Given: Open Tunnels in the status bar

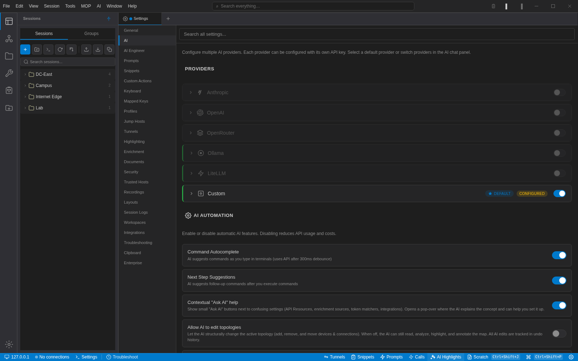Looking at the screenshot, I should (335, 357).
